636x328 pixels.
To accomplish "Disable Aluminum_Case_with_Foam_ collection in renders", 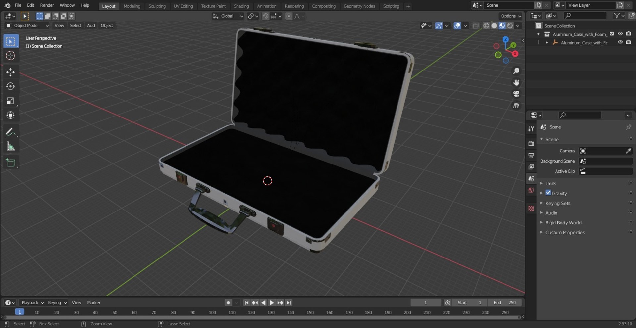I will 628,34.
